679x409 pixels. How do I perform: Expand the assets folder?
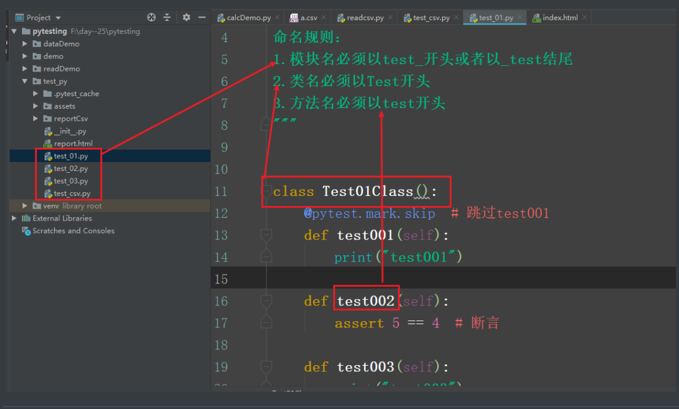(35, 106)
